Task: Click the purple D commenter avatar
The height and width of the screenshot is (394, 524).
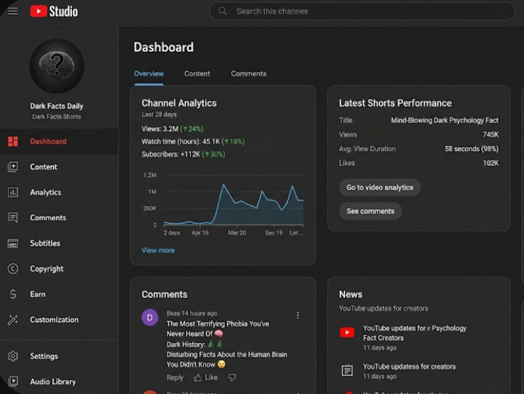Action: pyautogui.click(x=150, y=317)
